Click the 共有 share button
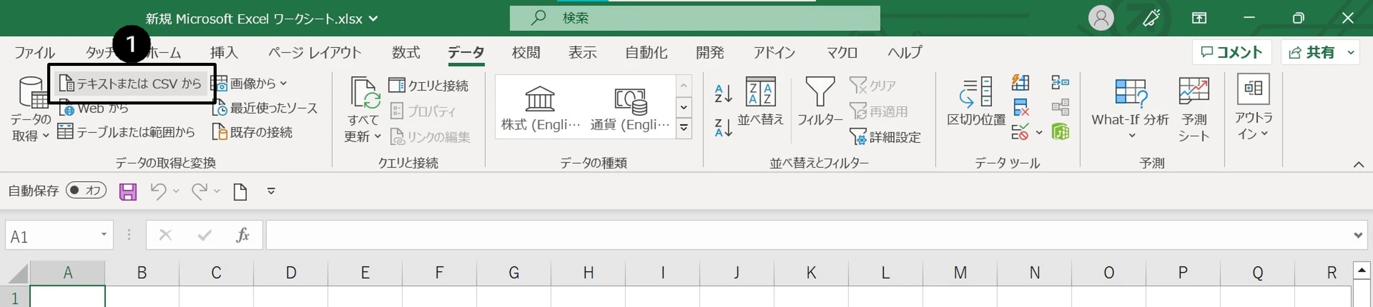 coord(1312,53)
